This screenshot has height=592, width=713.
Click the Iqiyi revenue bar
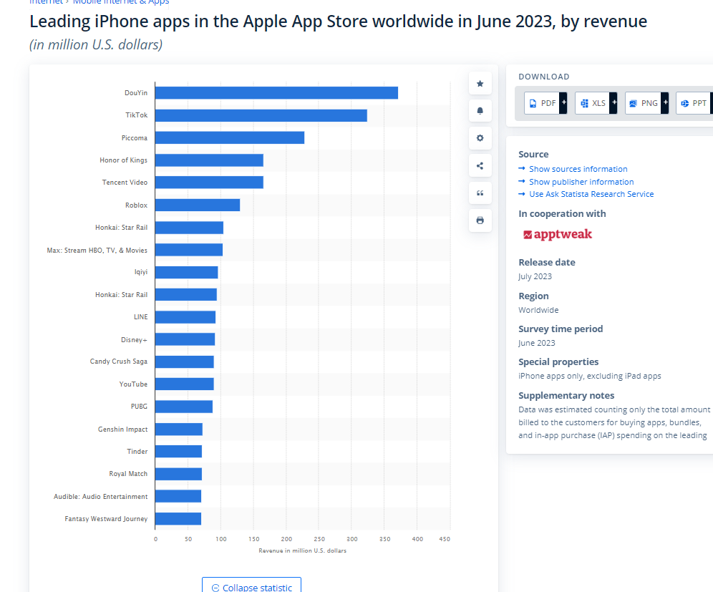point(186,272)
